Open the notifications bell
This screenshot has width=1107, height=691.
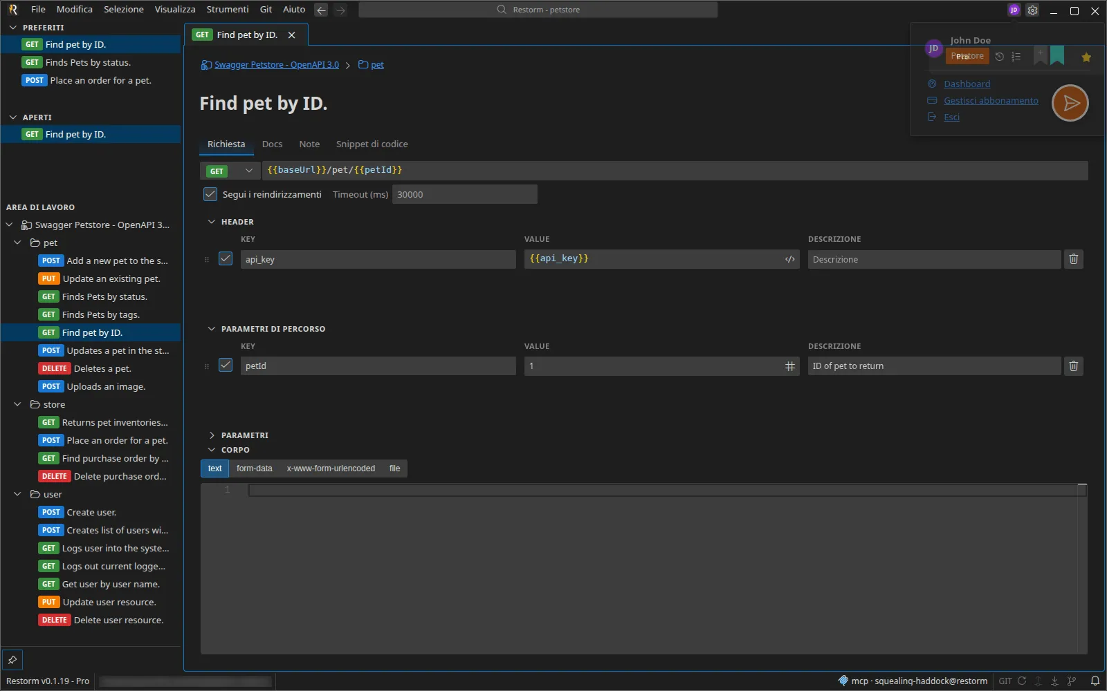(x=1095, y=681)
